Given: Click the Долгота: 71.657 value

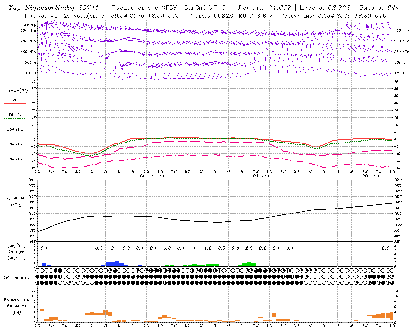Looking at the screenshot, I should [x=265, y=8].
